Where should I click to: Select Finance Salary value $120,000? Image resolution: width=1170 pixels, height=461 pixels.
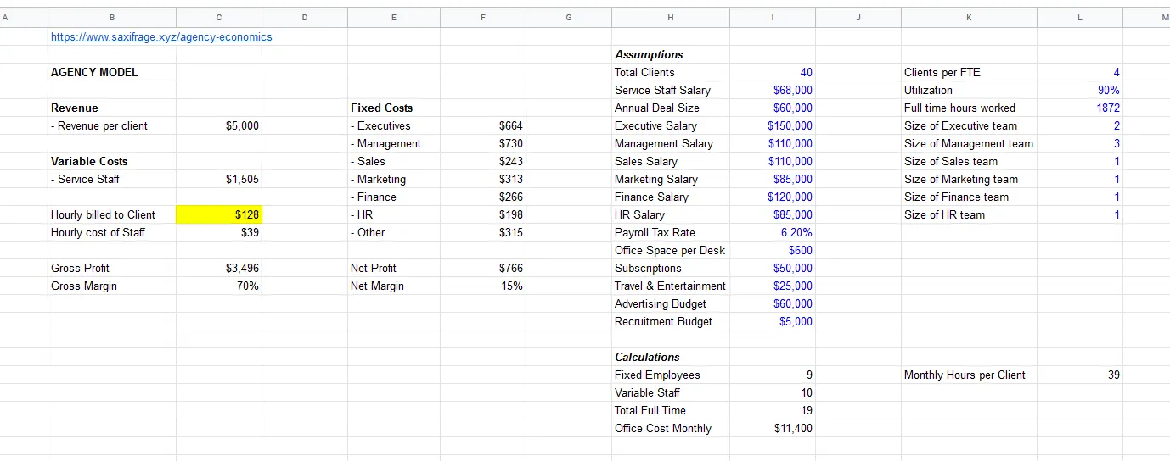pos(773,197)
